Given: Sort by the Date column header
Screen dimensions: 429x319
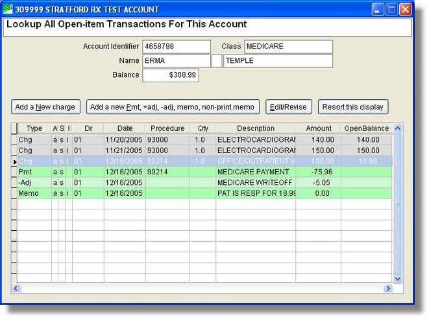Looking at the screenshot, I should pos(124,128).
